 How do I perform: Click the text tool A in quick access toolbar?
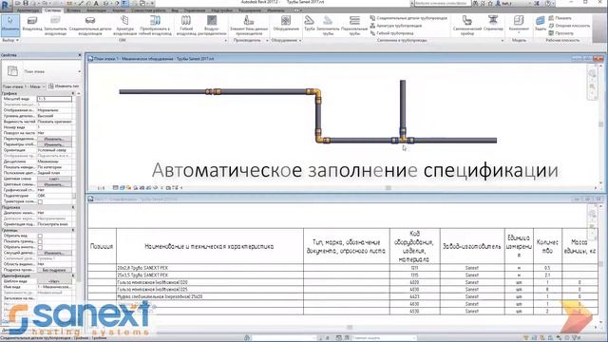click(x=96, y=3)
